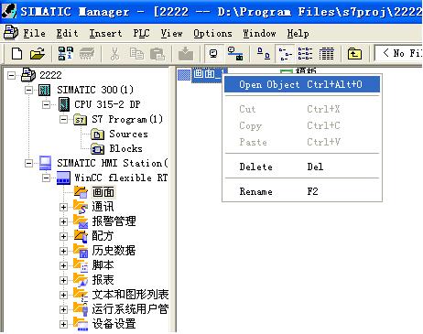The width and height of the screenshot is (423, 334).
Task: Open the Options menu
Action: point(212,33)
